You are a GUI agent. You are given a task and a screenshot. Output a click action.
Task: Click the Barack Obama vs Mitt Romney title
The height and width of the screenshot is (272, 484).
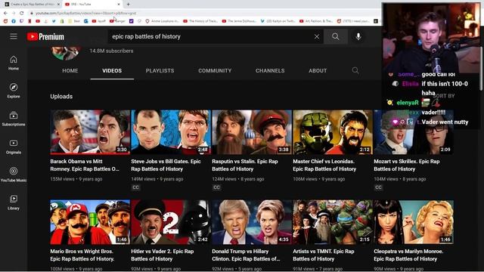pyautogui.click(x=85, y=165)
